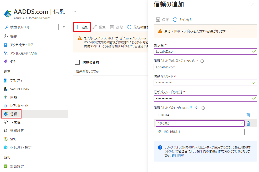Click the 10.0.0.5 IP input field
This screenshot has height=172, width=259.
tap(200, 123)
